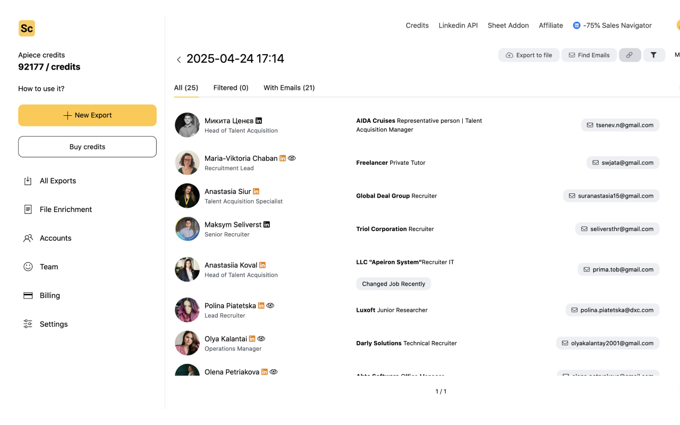This screenshot has height=425, width=680.
Task: Switch to the With Emails (21) tab
Action: point(290,88)
